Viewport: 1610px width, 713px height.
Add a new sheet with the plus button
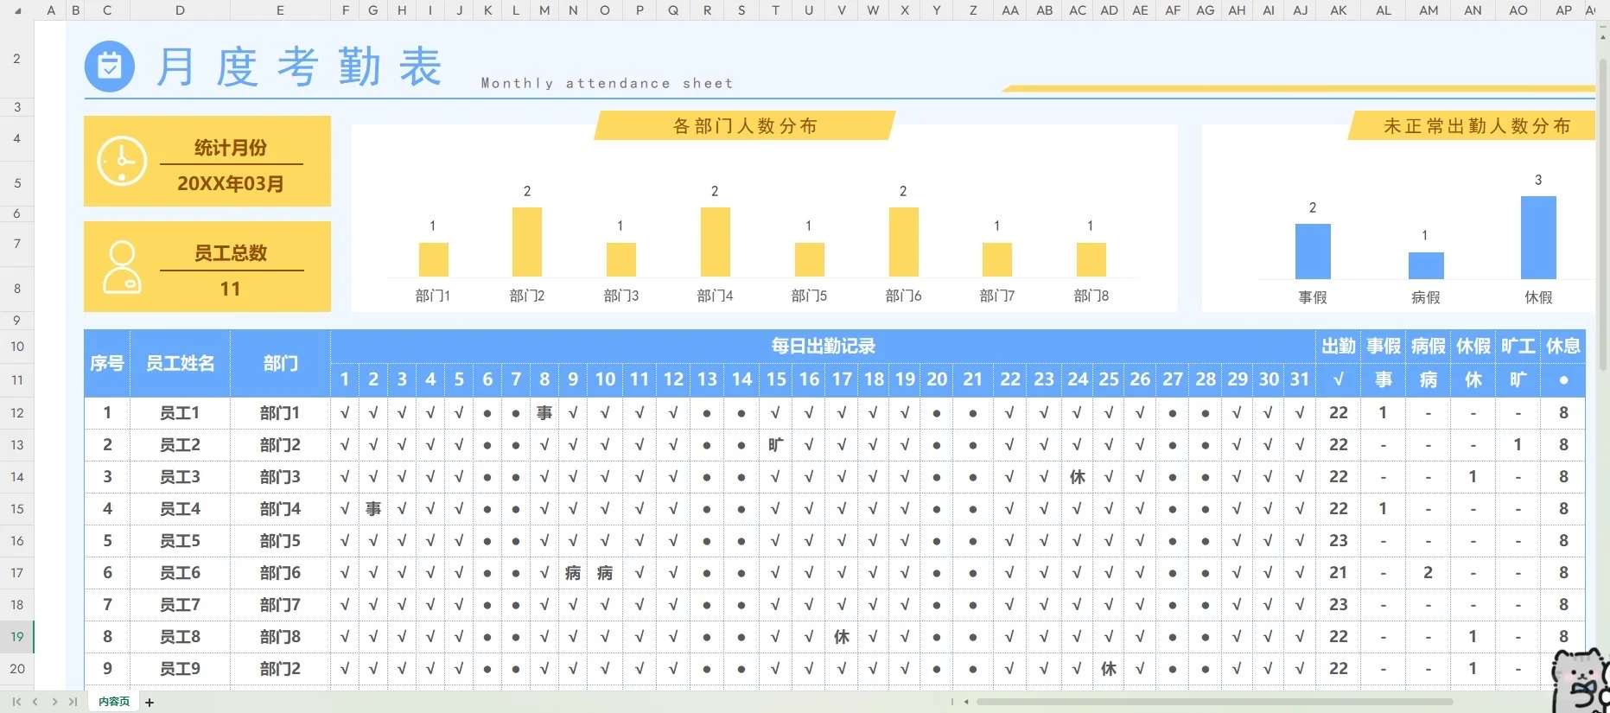click(150, 703)
